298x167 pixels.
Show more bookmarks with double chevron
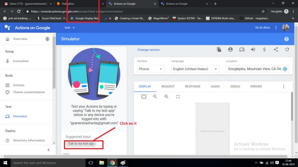point(293,18)
